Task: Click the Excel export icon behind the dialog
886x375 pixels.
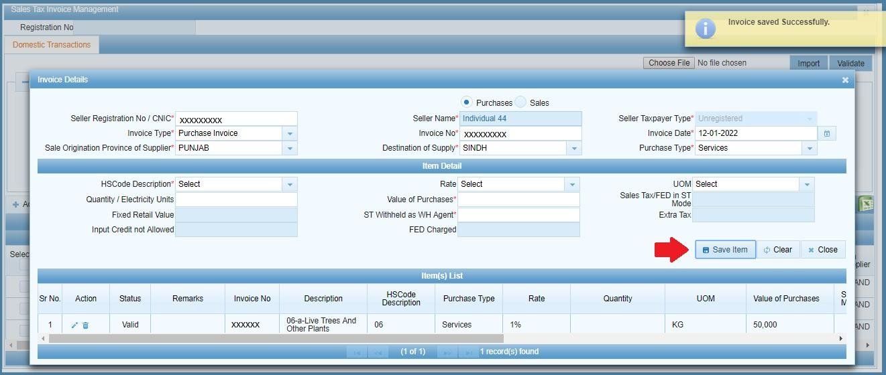Action: pyautogui.click(x=865, y=204)
